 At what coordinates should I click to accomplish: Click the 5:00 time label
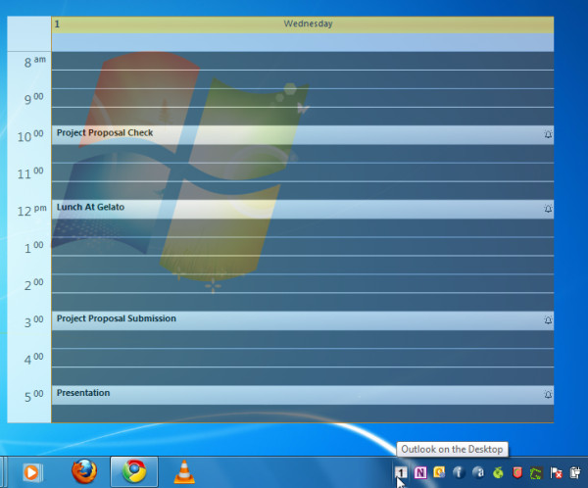33,396
